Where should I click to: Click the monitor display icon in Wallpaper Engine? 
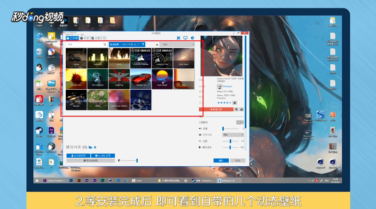click(x=185, y=38)
